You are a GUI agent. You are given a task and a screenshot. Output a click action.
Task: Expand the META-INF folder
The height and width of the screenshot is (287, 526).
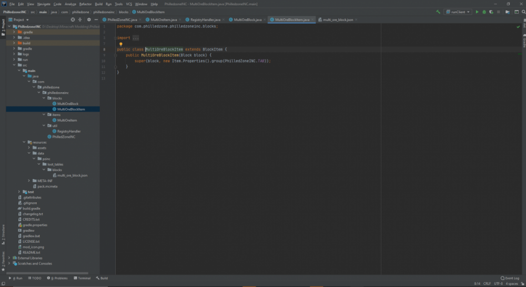tap(29, 181)
